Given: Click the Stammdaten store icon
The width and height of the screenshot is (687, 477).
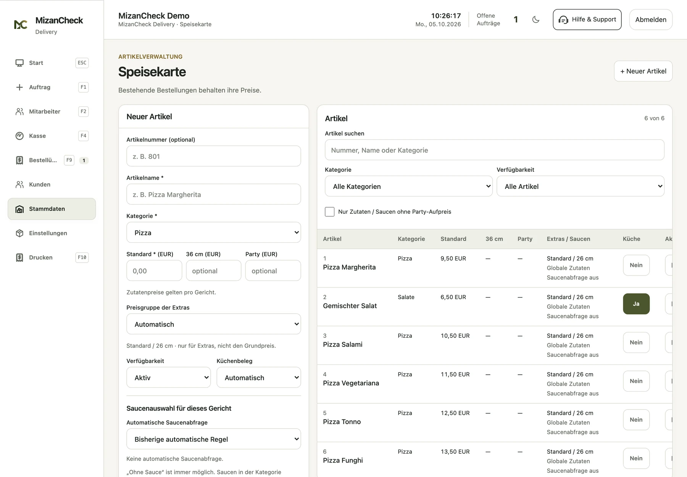Looking at the screenshot, I should [x=19, y=209].
